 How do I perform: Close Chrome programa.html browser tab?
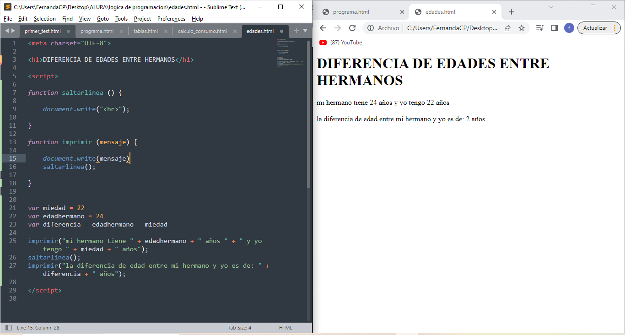(x=402, y=12)
